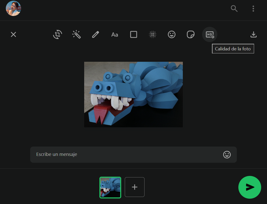Open the contact profile picture
Viewport: 267px width, 204px height.
(x=13, y=8)
